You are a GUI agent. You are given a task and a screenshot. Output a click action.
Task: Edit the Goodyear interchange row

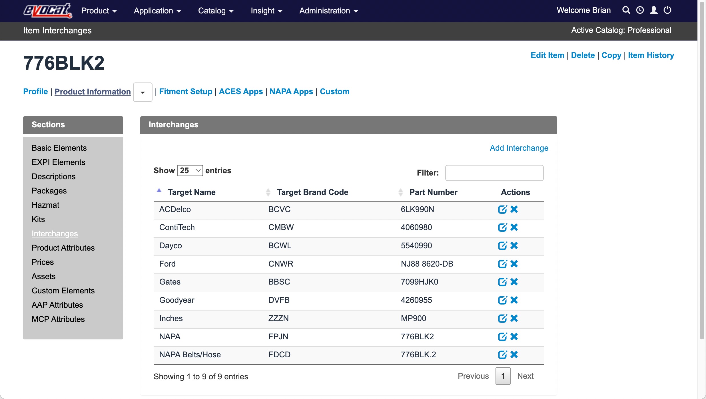point(503,300)
